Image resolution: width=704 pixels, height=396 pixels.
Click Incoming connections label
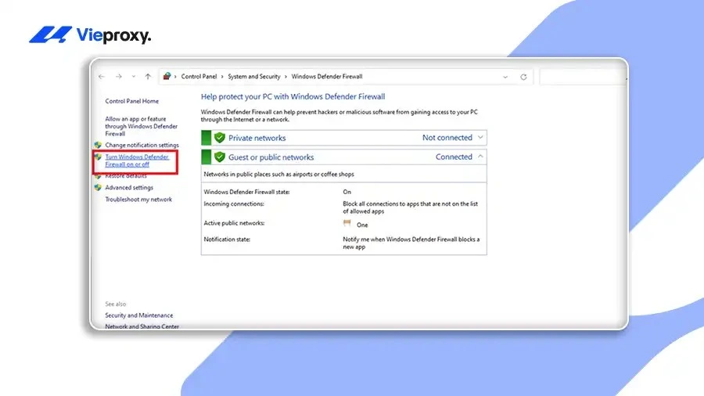point(234,203)
